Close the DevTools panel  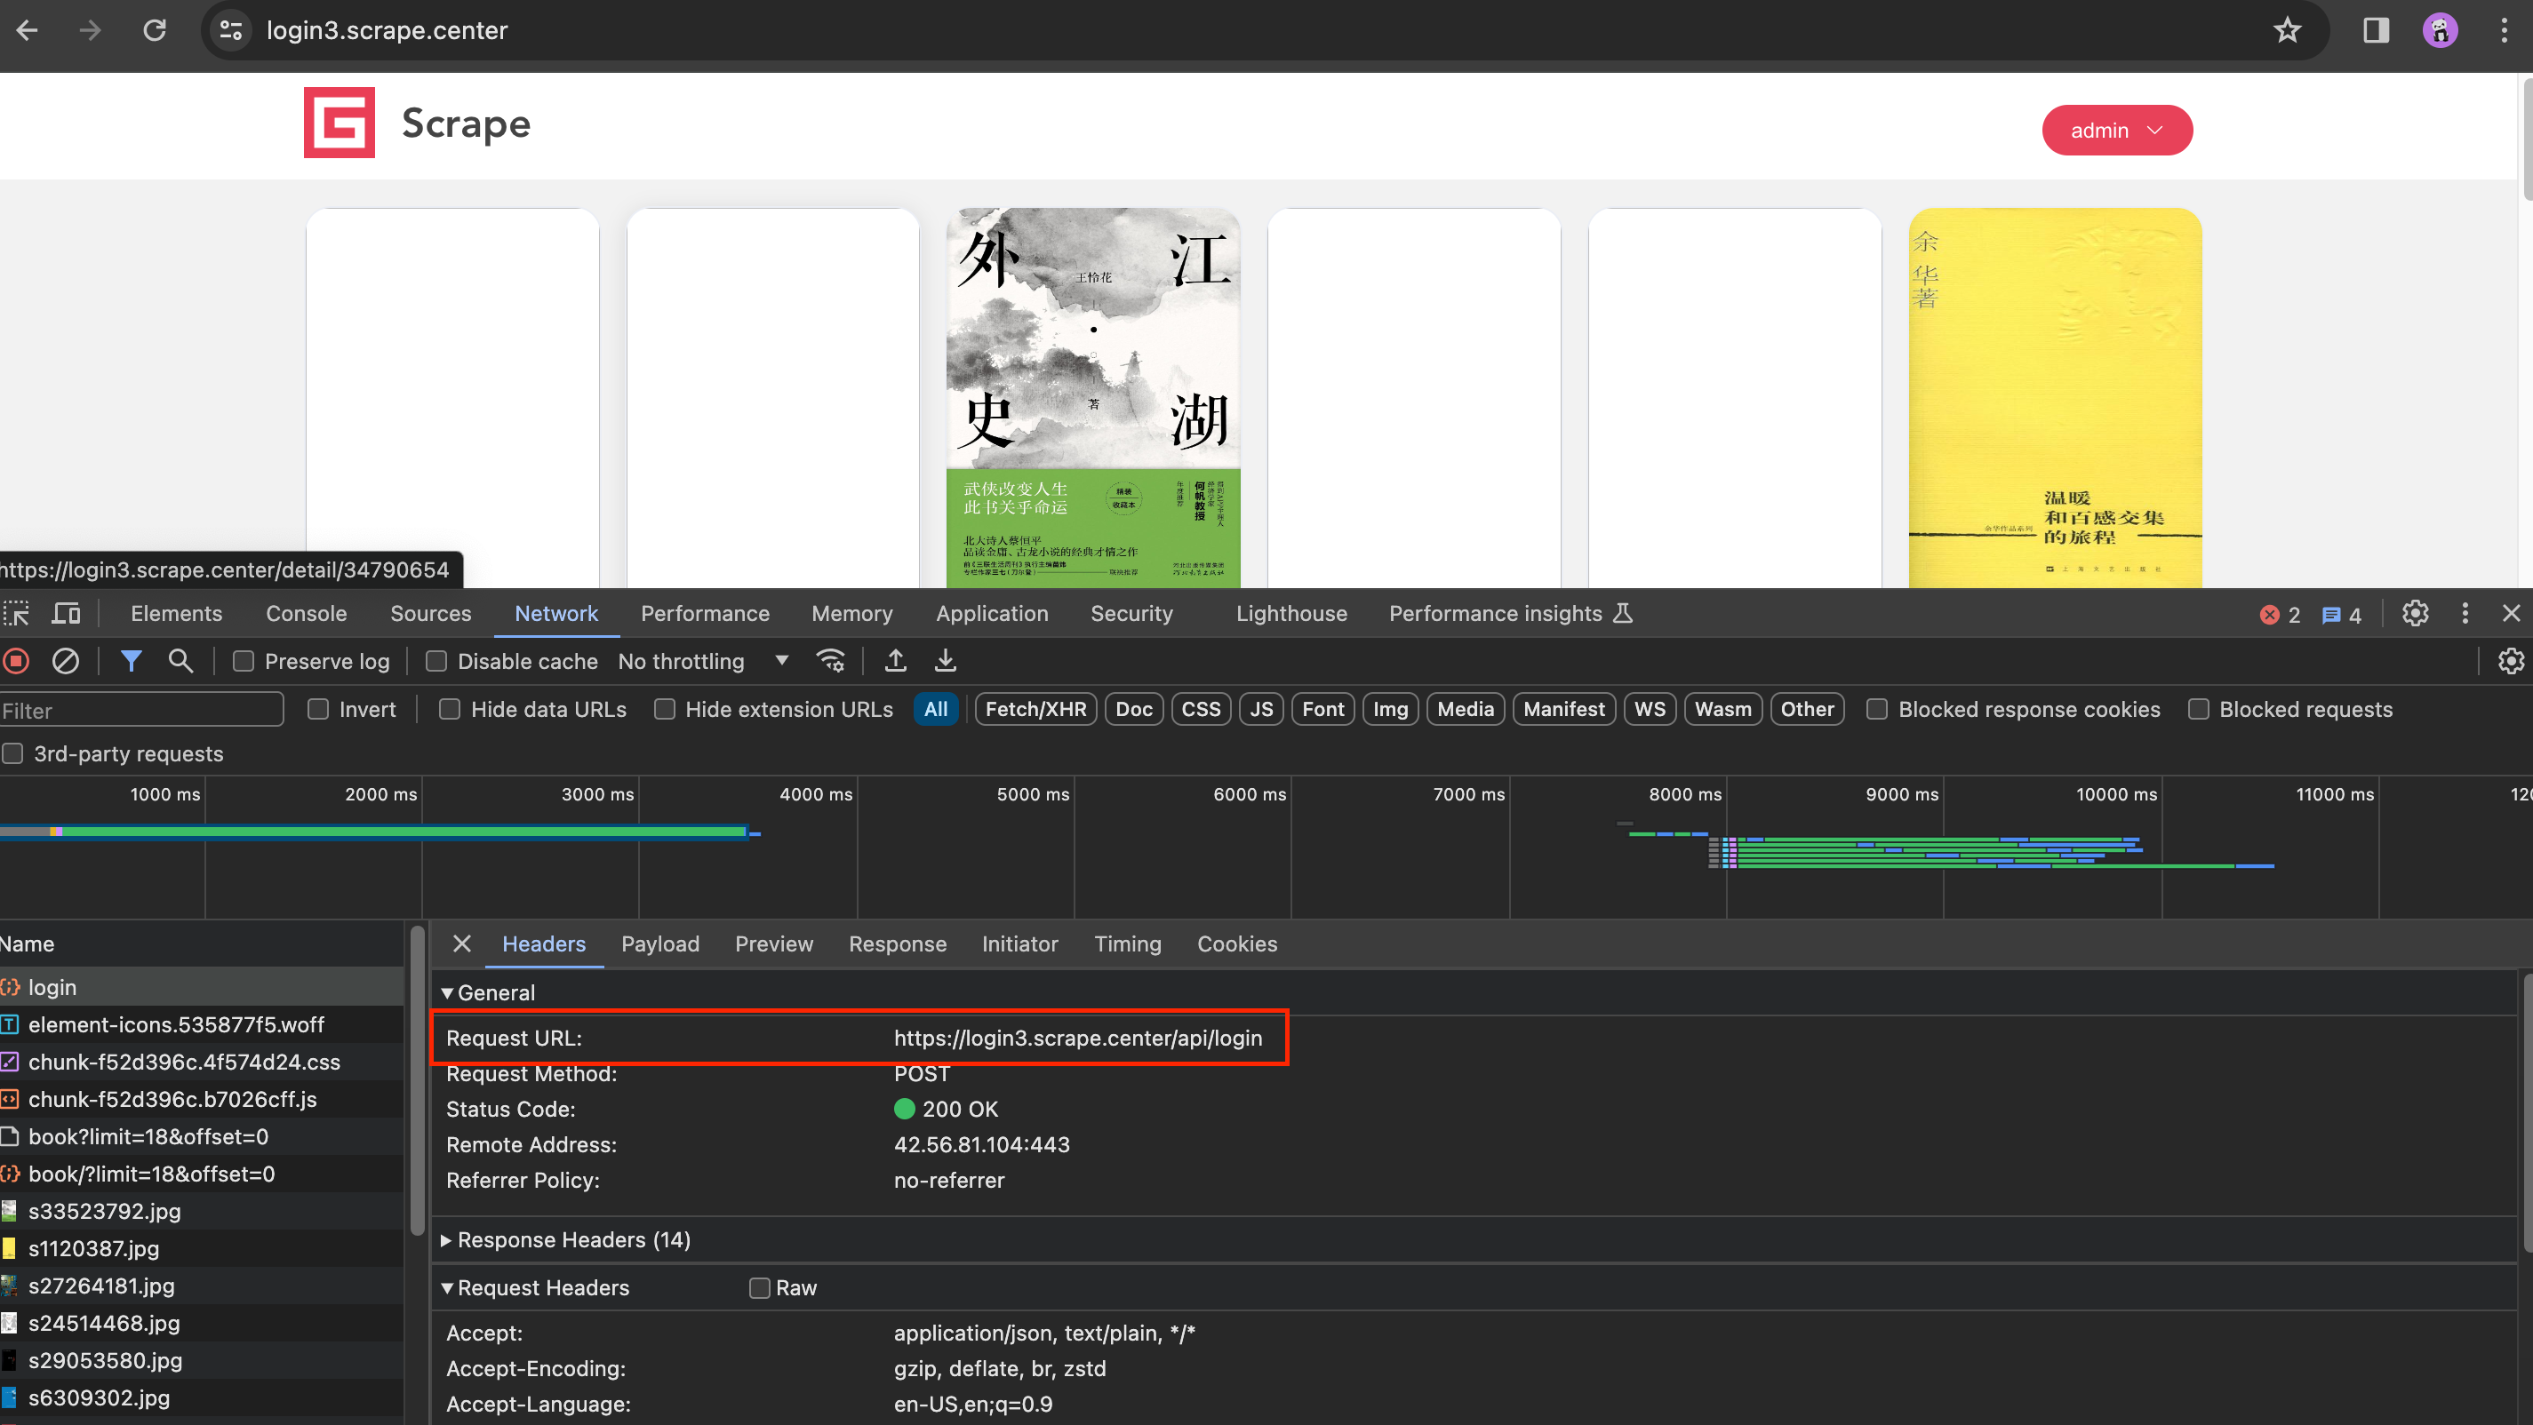tap(2511, 613)
